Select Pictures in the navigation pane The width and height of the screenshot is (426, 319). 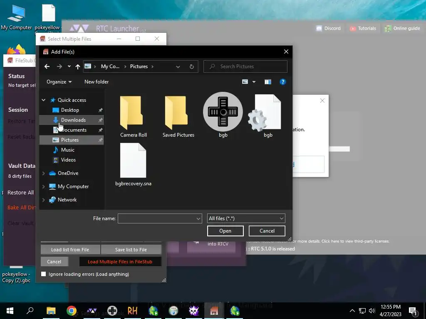point(72,140)
